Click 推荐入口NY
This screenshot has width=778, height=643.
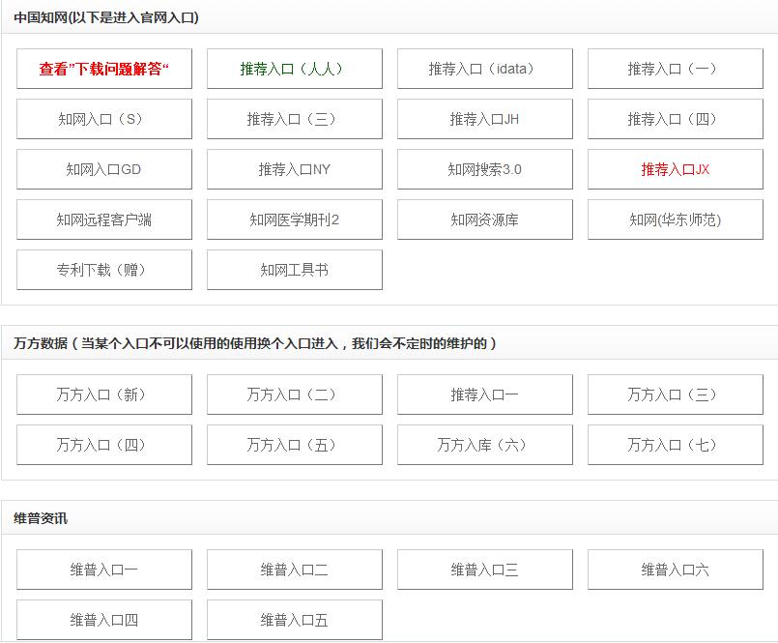click(295, 169)
